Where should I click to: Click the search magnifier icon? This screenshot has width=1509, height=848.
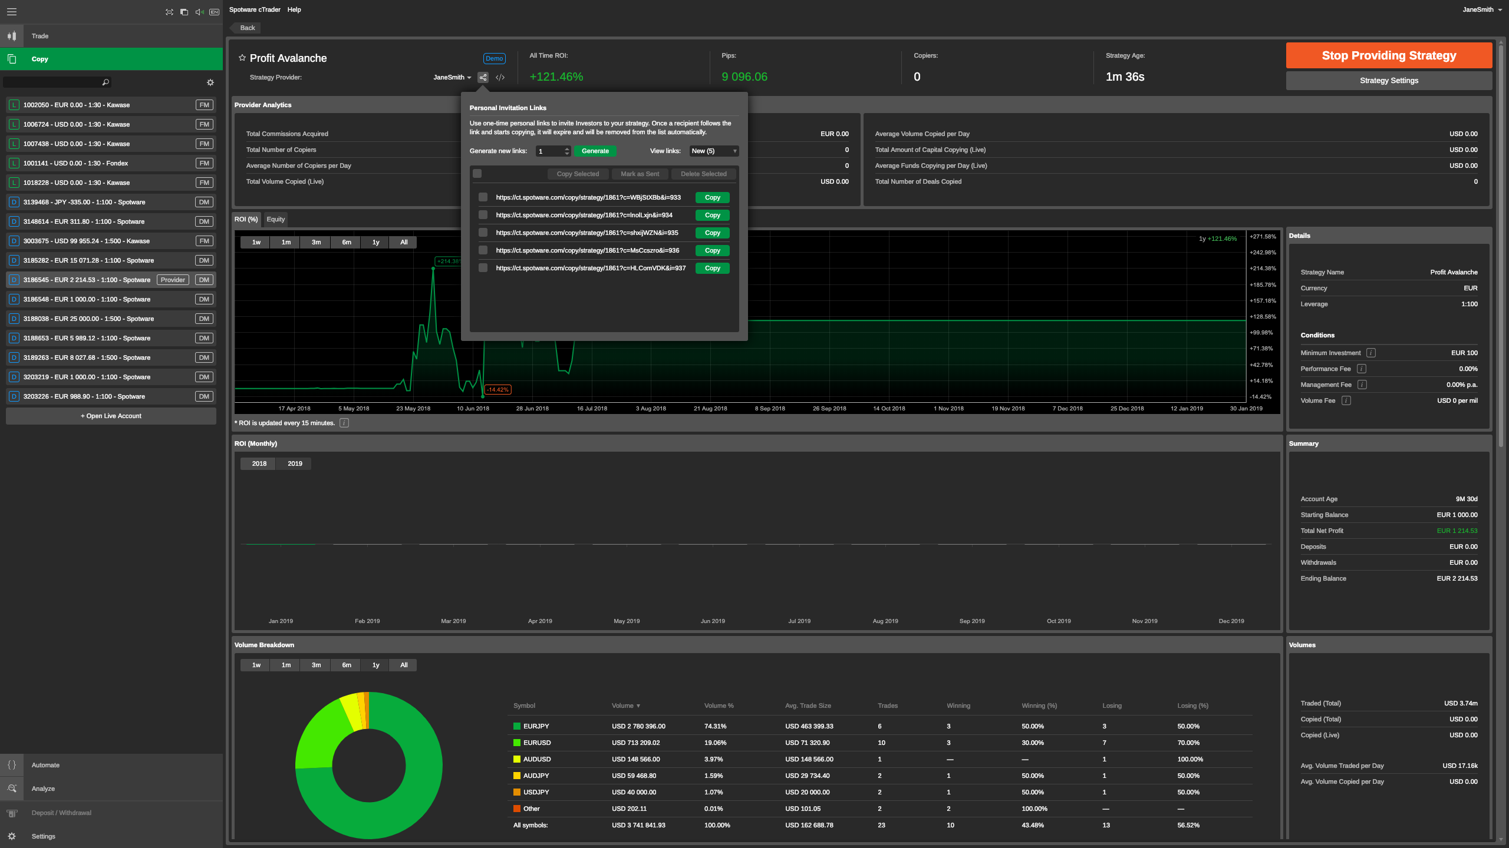(106, 82)
